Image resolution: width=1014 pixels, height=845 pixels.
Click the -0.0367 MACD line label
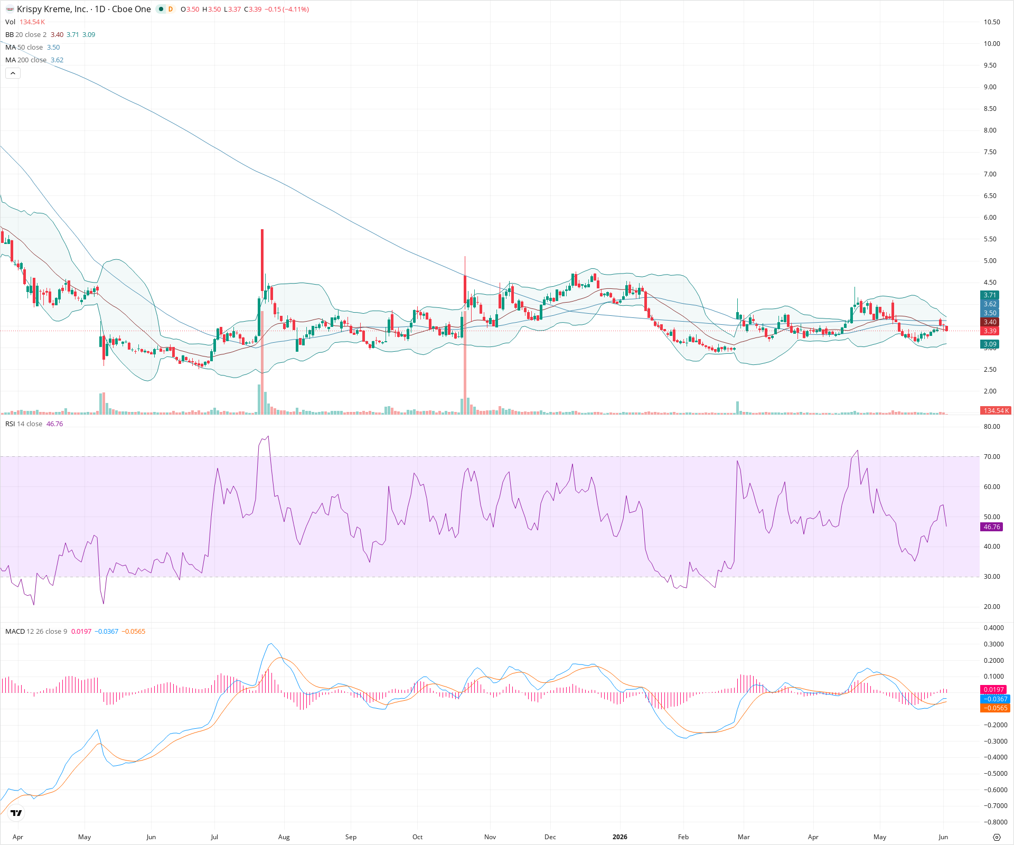995,699
